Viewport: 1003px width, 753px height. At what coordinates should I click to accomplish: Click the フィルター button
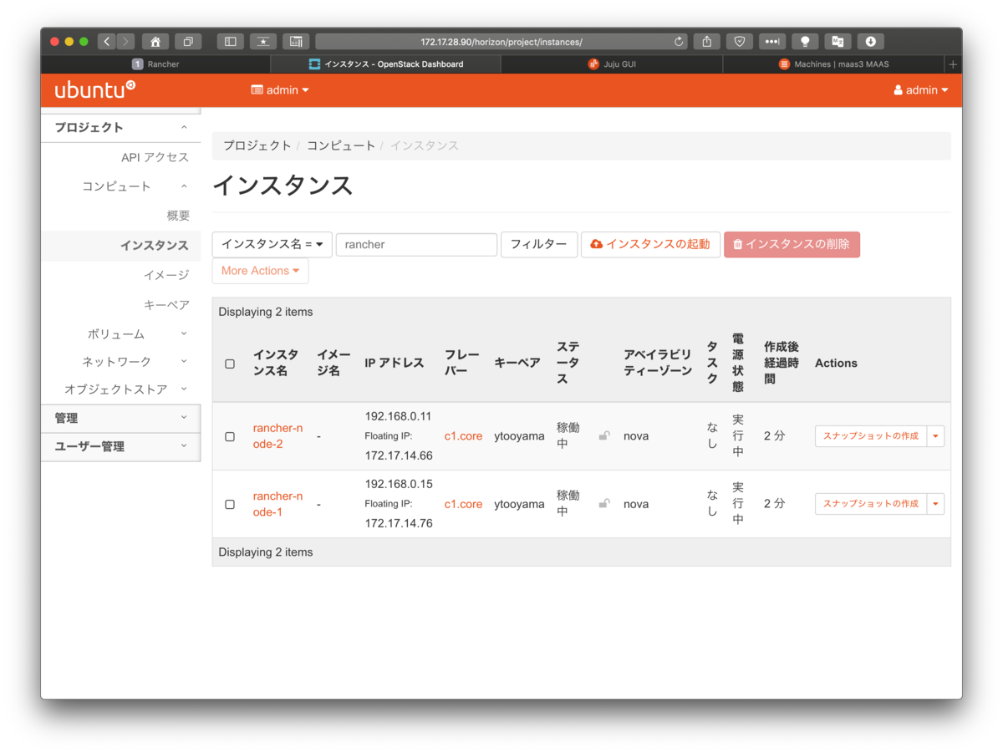[539, 244]
